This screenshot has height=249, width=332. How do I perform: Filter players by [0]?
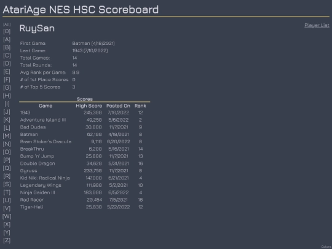click(7, 31)
